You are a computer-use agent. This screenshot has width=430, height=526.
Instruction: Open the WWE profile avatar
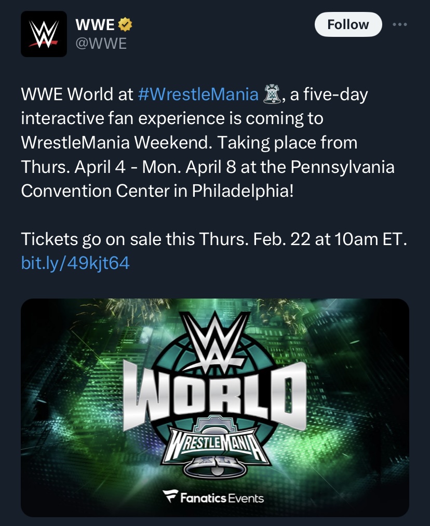(x=44, y=34)
